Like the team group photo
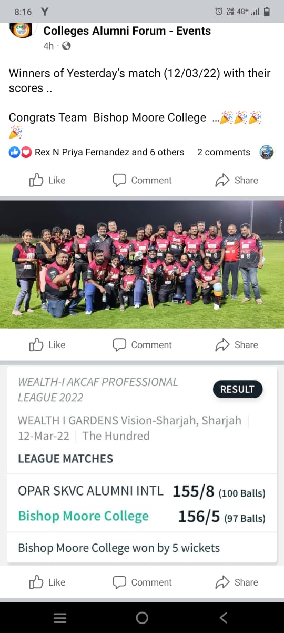 (x=47, y=345)
